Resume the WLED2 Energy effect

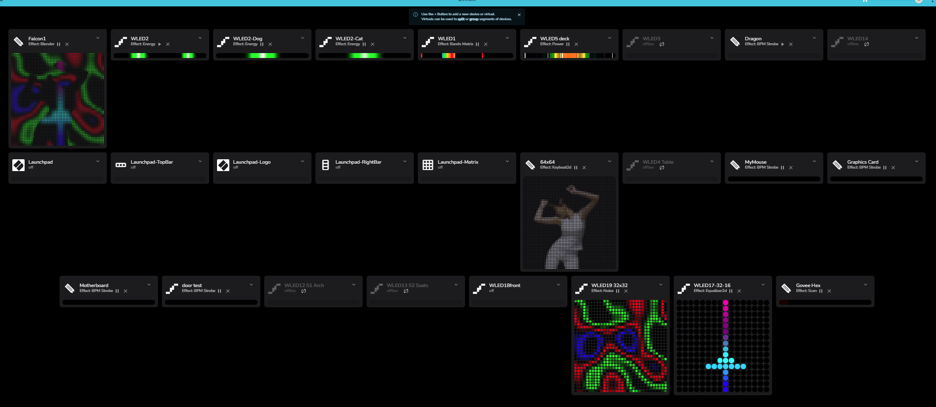coord(160,44)
